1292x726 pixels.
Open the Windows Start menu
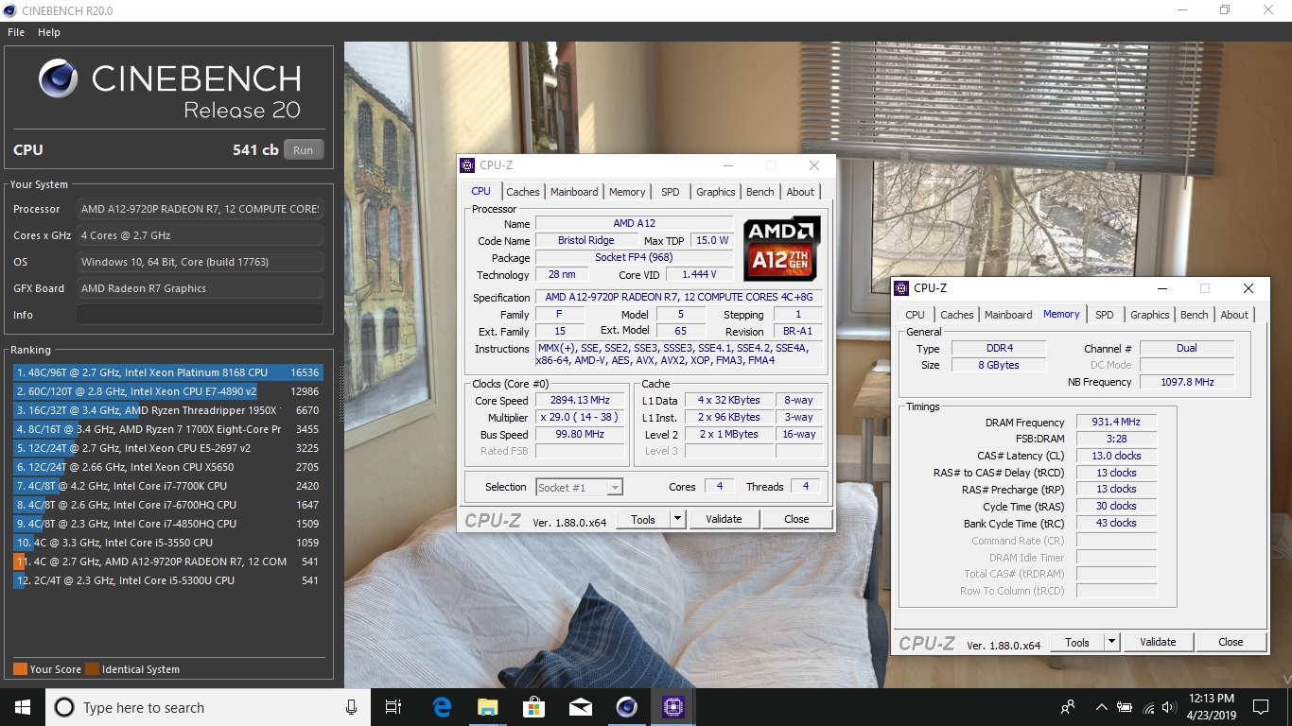click(22, 707)
